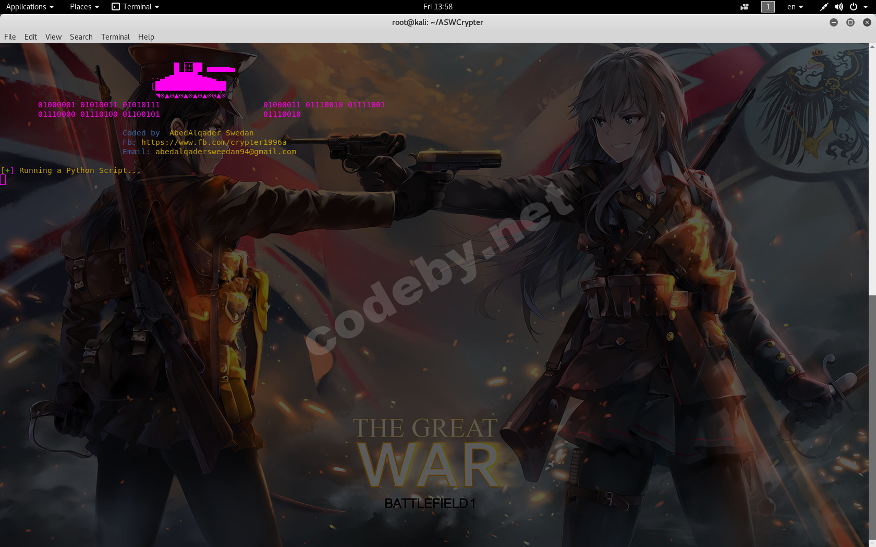Click the scrollbar up arrow
Image resolution: width=876 pixels, height=547 pixels.
pyautogui.click(x=872, y=47)
